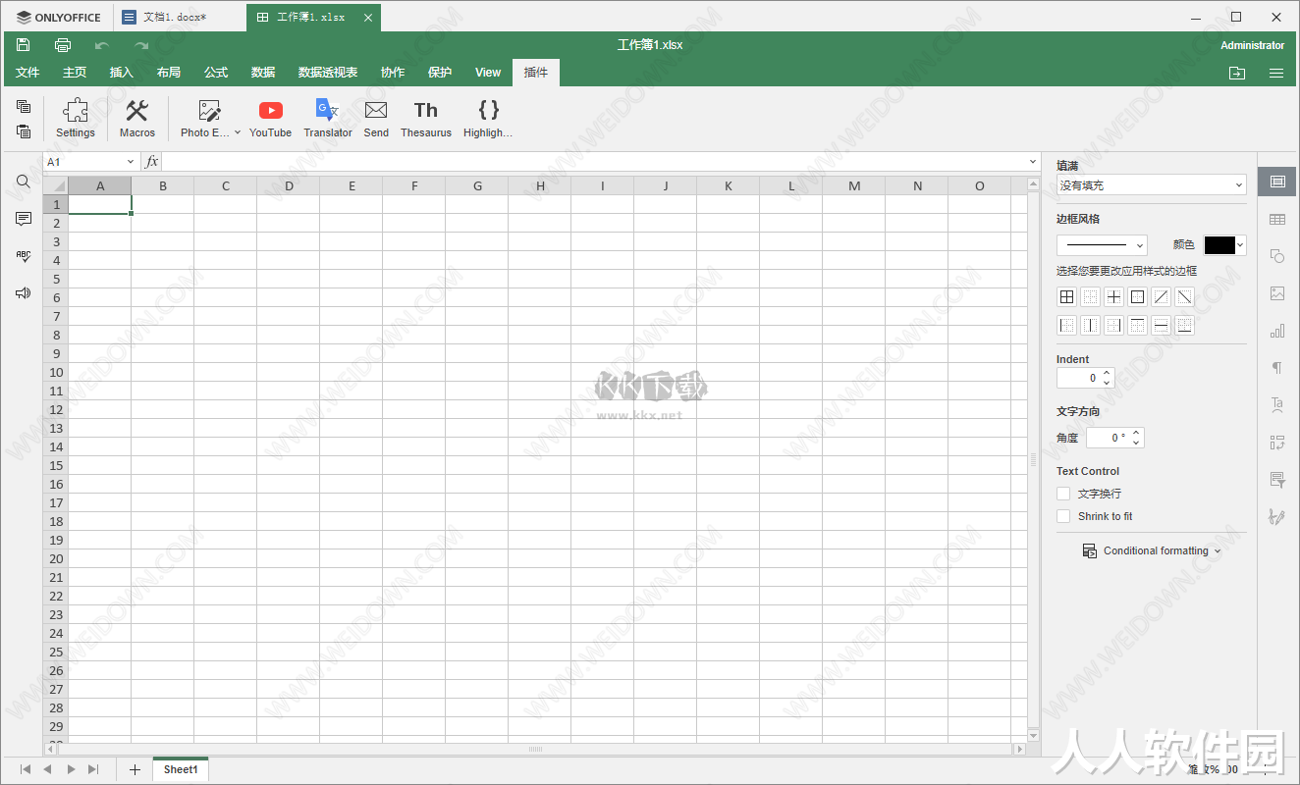
Task: Open Cell settings in right sidebar
Action: [x=1277, y=182]
